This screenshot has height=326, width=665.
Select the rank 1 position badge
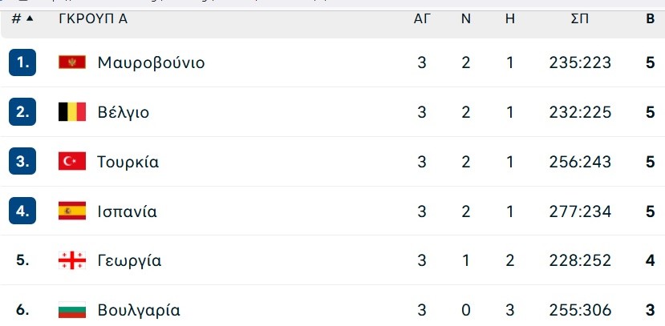click(22, 62)
